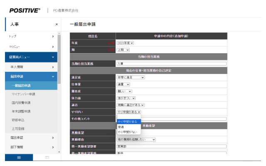
Task: Open マイナンバー申請 in the sidebar
Action: point(23,94)
